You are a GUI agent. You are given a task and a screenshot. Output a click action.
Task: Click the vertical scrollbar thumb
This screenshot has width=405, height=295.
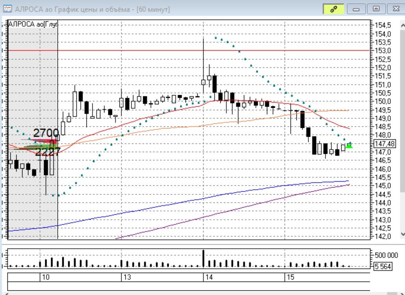coord(402,111)
